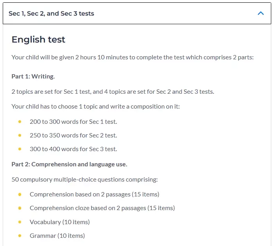Screen dimensions: 274x246
Task: Click the "Vocabulary (10 items)" list entry
Action: coord(60,222)
